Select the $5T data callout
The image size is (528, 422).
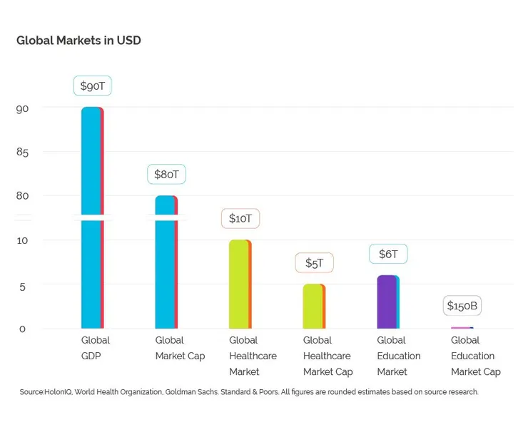click(314, 263)
